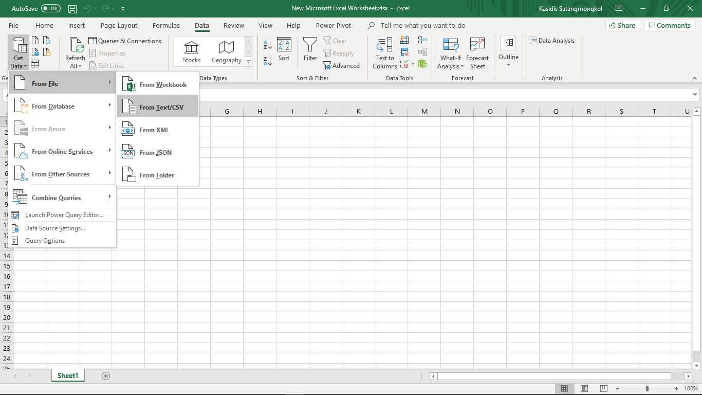Open the Share pane
This screenshot has height=395, width=702.
pos(622,25)
